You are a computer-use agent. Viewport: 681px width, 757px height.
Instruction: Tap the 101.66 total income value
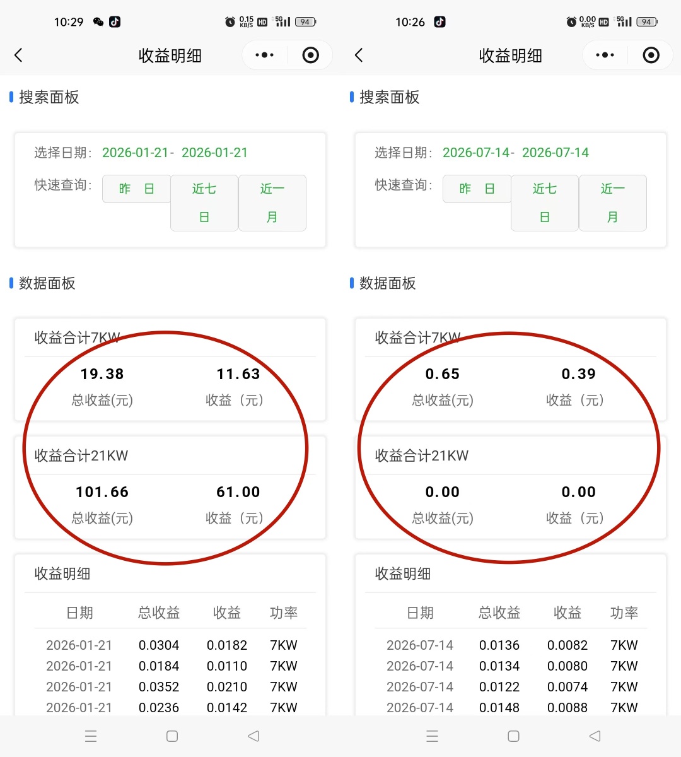[x=102, y=492]
